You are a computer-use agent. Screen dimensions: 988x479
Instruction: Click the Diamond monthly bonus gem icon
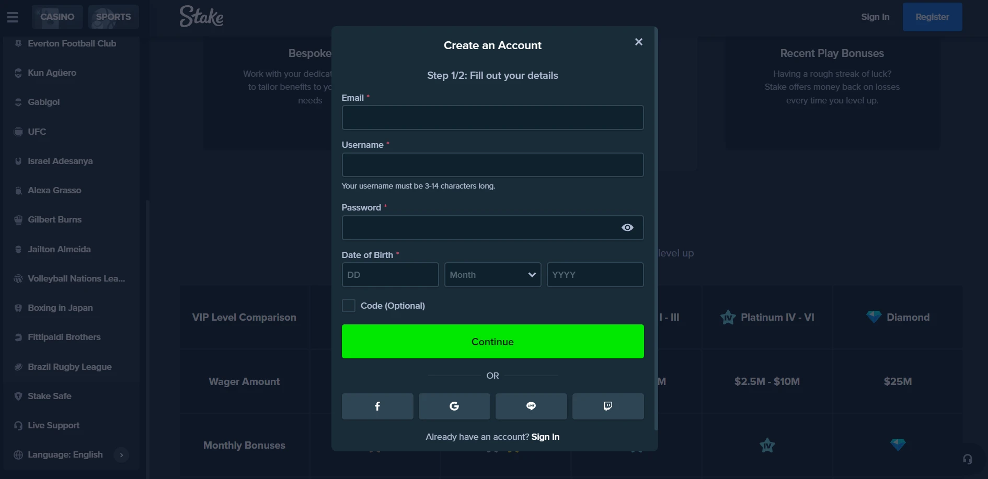tap(898, 445)
